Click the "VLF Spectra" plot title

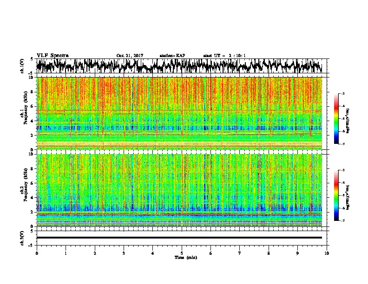point(53,56)
